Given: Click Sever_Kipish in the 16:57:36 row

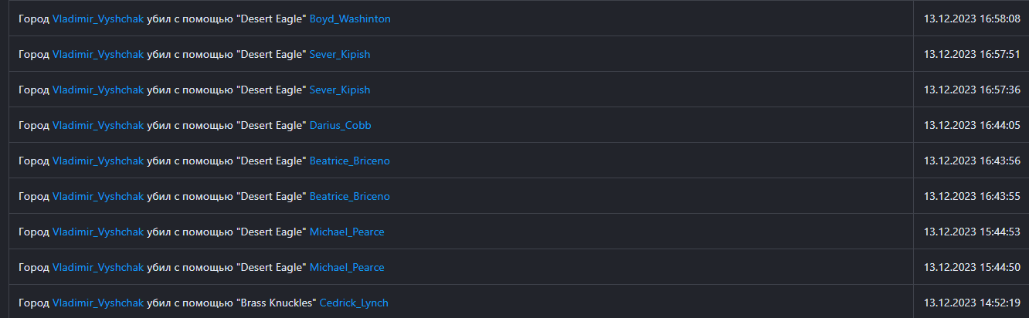Looking at the screenshot, I should tap(340, 90).
